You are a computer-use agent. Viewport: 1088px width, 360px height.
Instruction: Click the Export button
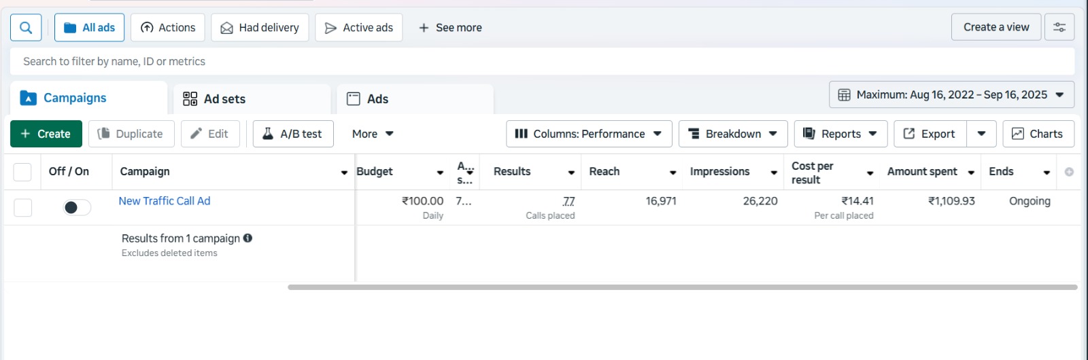pos(930,134)
